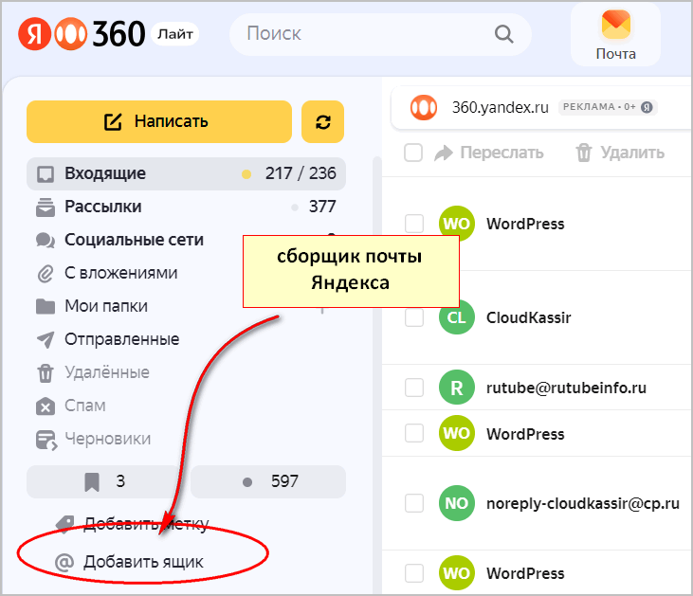693x596 pixels.
Task: Compose a new message with Написать
Action: (159, 121)
